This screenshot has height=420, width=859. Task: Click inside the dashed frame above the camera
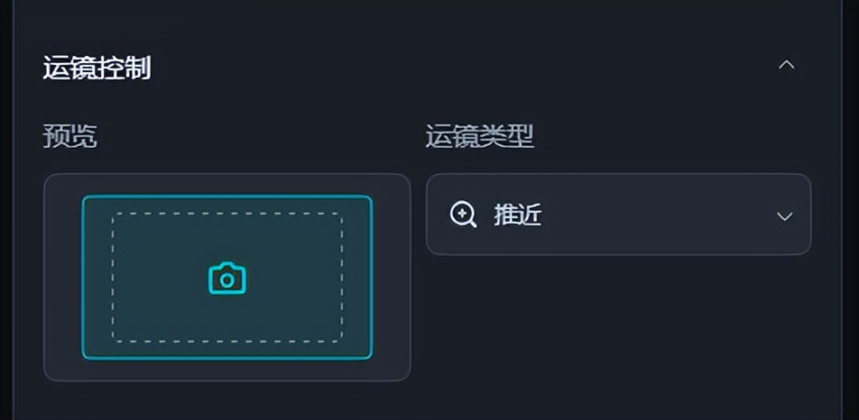coord(226,238)
